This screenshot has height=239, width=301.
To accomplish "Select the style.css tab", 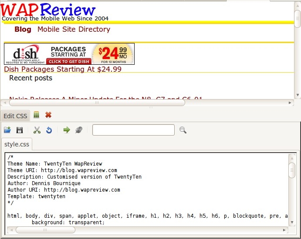I will (x=17, y=144).
